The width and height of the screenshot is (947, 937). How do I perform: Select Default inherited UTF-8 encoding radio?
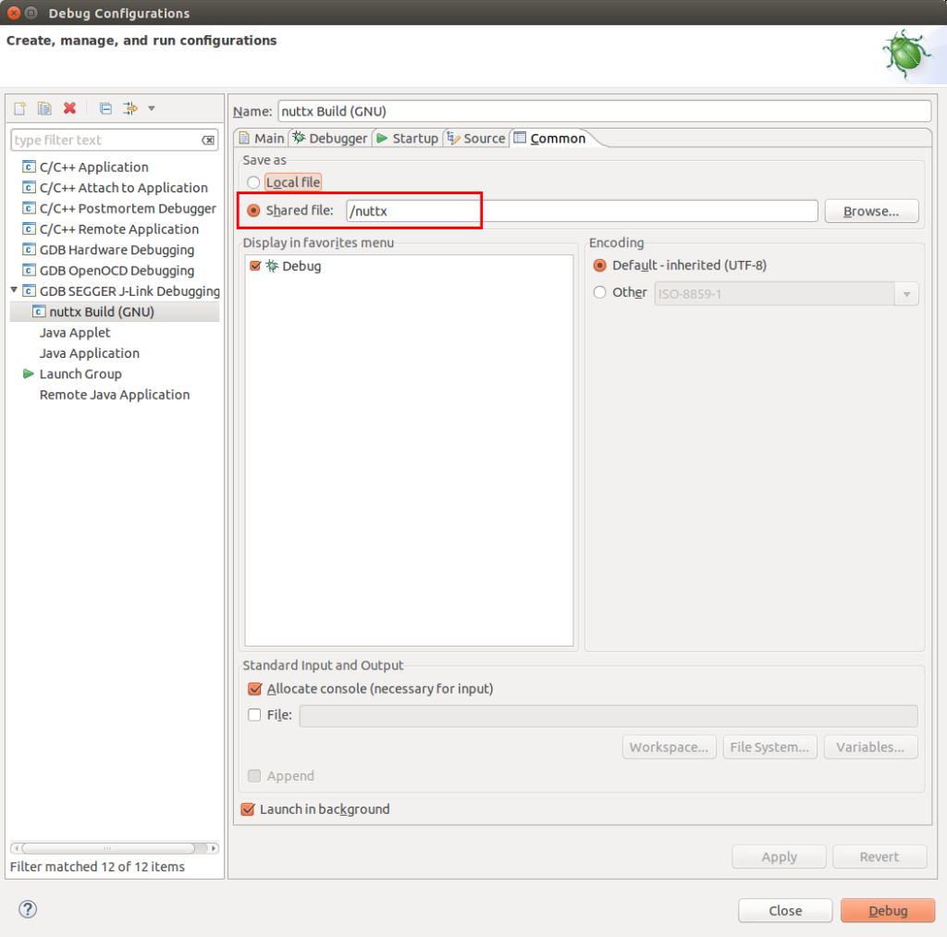point(599,265)
